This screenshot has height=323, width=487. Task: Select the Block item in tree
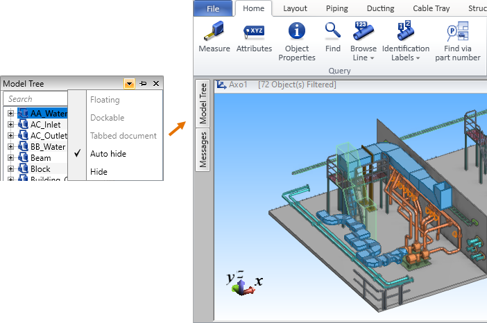coord(40,169)
